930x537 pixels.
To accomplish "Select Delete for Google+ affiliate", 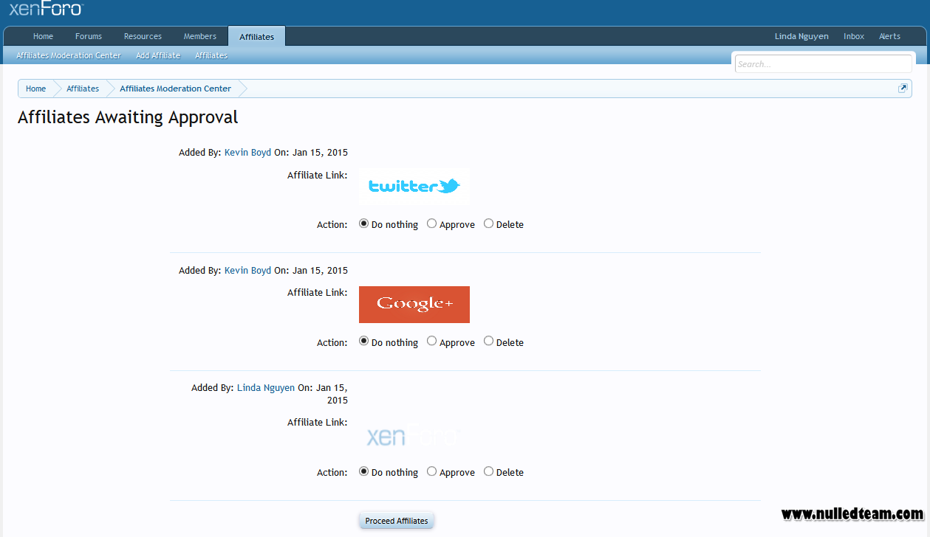I will 488,342.
